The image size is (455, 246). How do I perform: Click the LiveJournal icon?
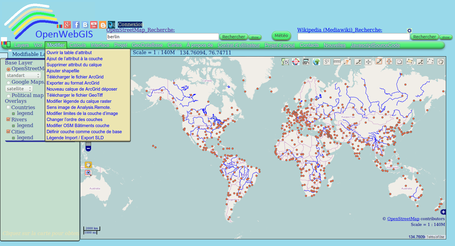(x=111, y=25)
